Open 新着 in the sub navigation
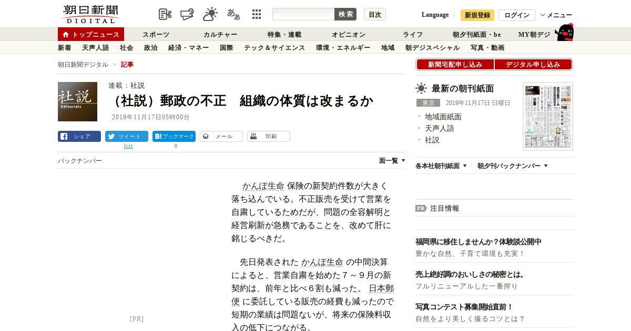The image size is (631, 331). 65,48
